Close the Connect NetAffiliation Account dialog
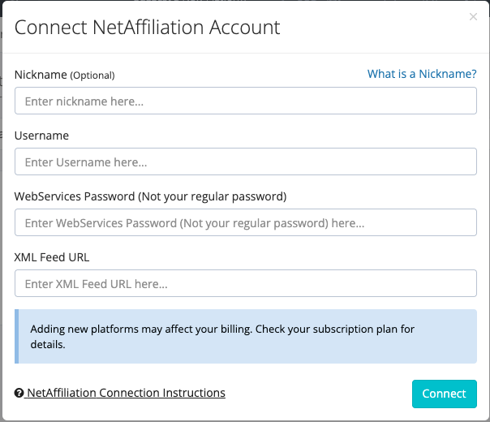This screenshot has height=422, width=490. (474, 16)
